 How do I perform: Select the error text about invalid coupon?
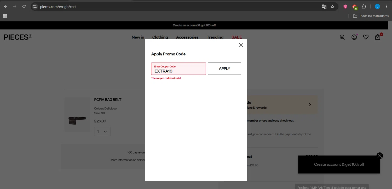point(166,78)
